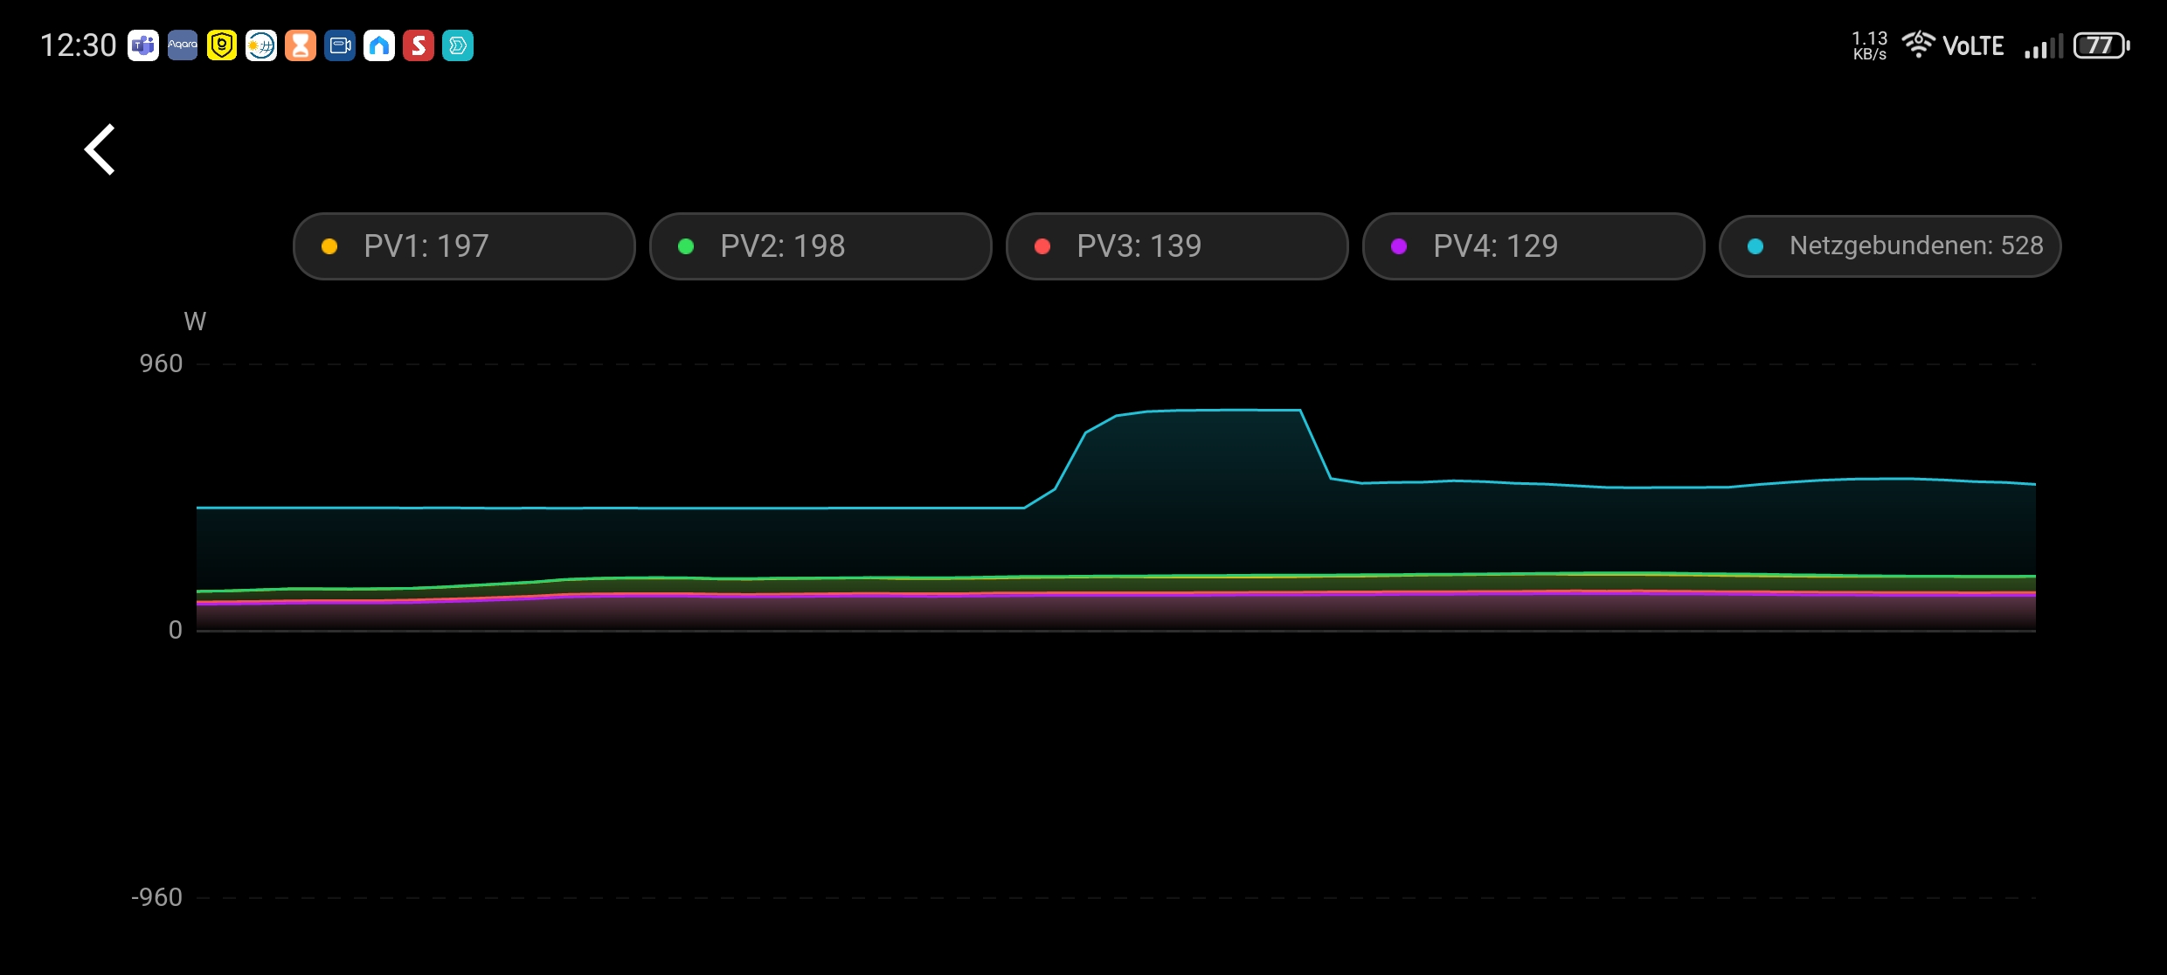Toggle the PV2: 198 series chip
Image resolution: width=2167 pixels, height=975 pixels.
[x=820, y=246]
